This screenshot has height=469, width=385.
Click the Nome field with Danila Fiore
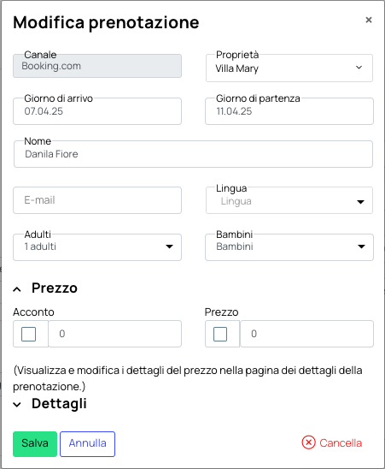193,154
